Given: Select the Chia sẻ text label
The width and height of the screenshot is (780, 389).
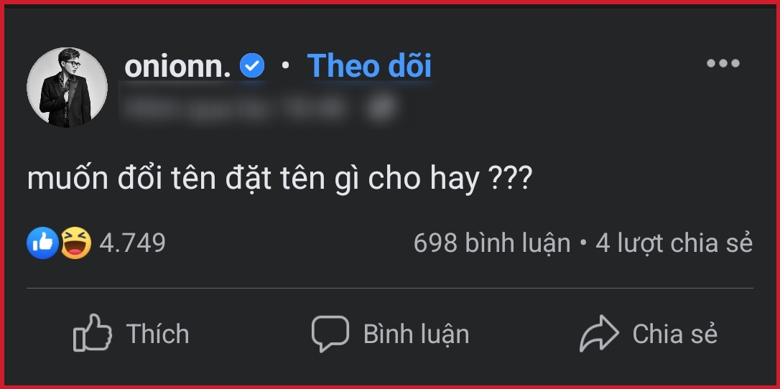Looking at the screenshot, I should click(x=675, y=333).
